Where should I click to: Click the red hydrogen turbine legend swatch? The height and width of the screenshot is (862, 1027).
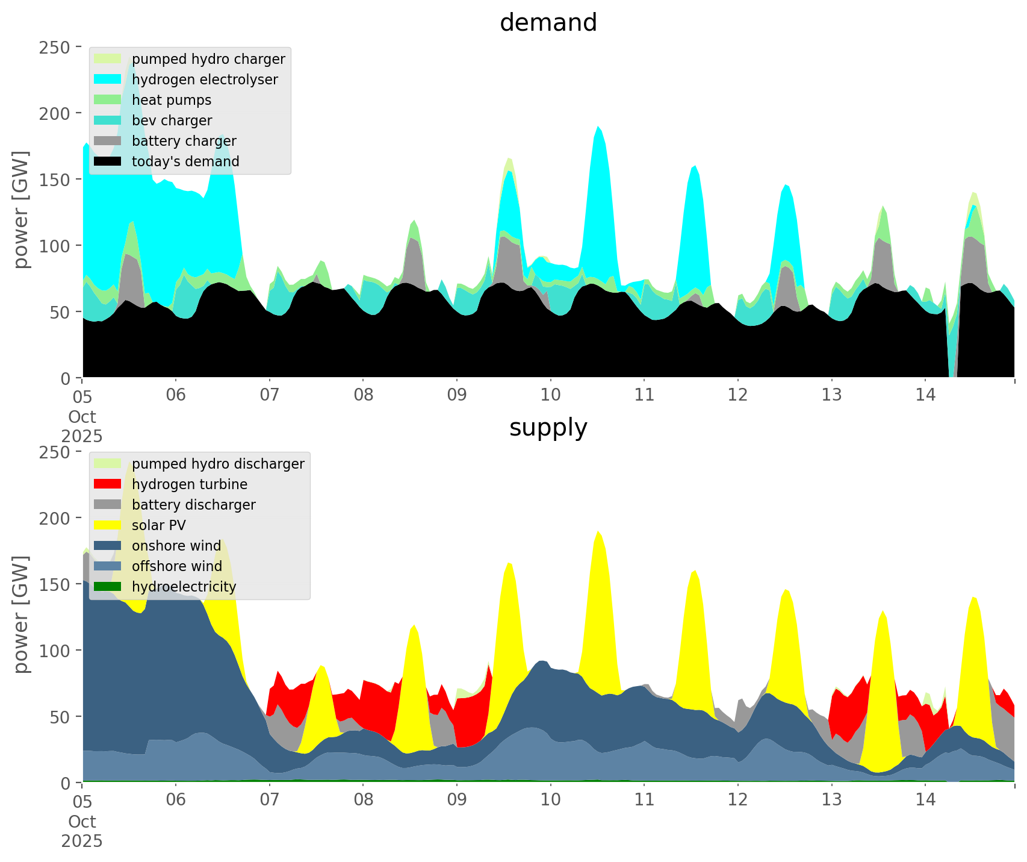108,484
